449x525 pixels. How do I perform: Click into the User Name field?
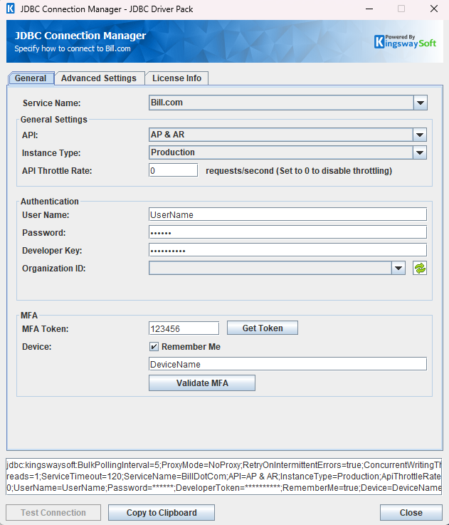(x=287, y=214)
